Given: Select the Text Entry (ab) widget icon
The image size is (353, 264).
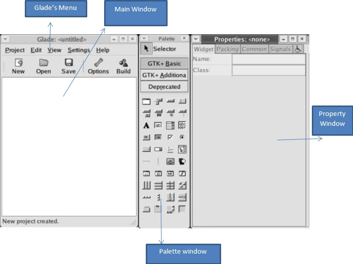Looking at the screenshot, I should tap(158, 125).
